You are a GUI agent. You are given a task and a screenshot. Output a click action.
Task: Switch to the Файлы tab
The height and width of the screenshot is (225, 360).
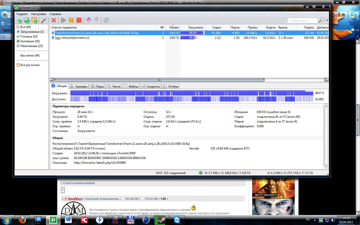[131, 86]
